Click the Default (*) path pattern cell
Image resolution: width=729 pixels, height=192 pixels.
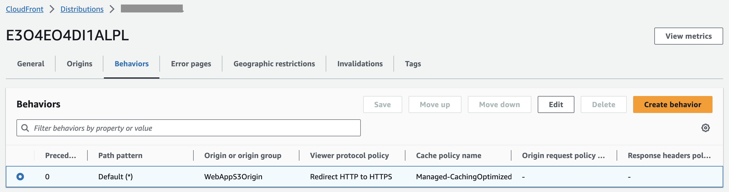tap(116, 177)
